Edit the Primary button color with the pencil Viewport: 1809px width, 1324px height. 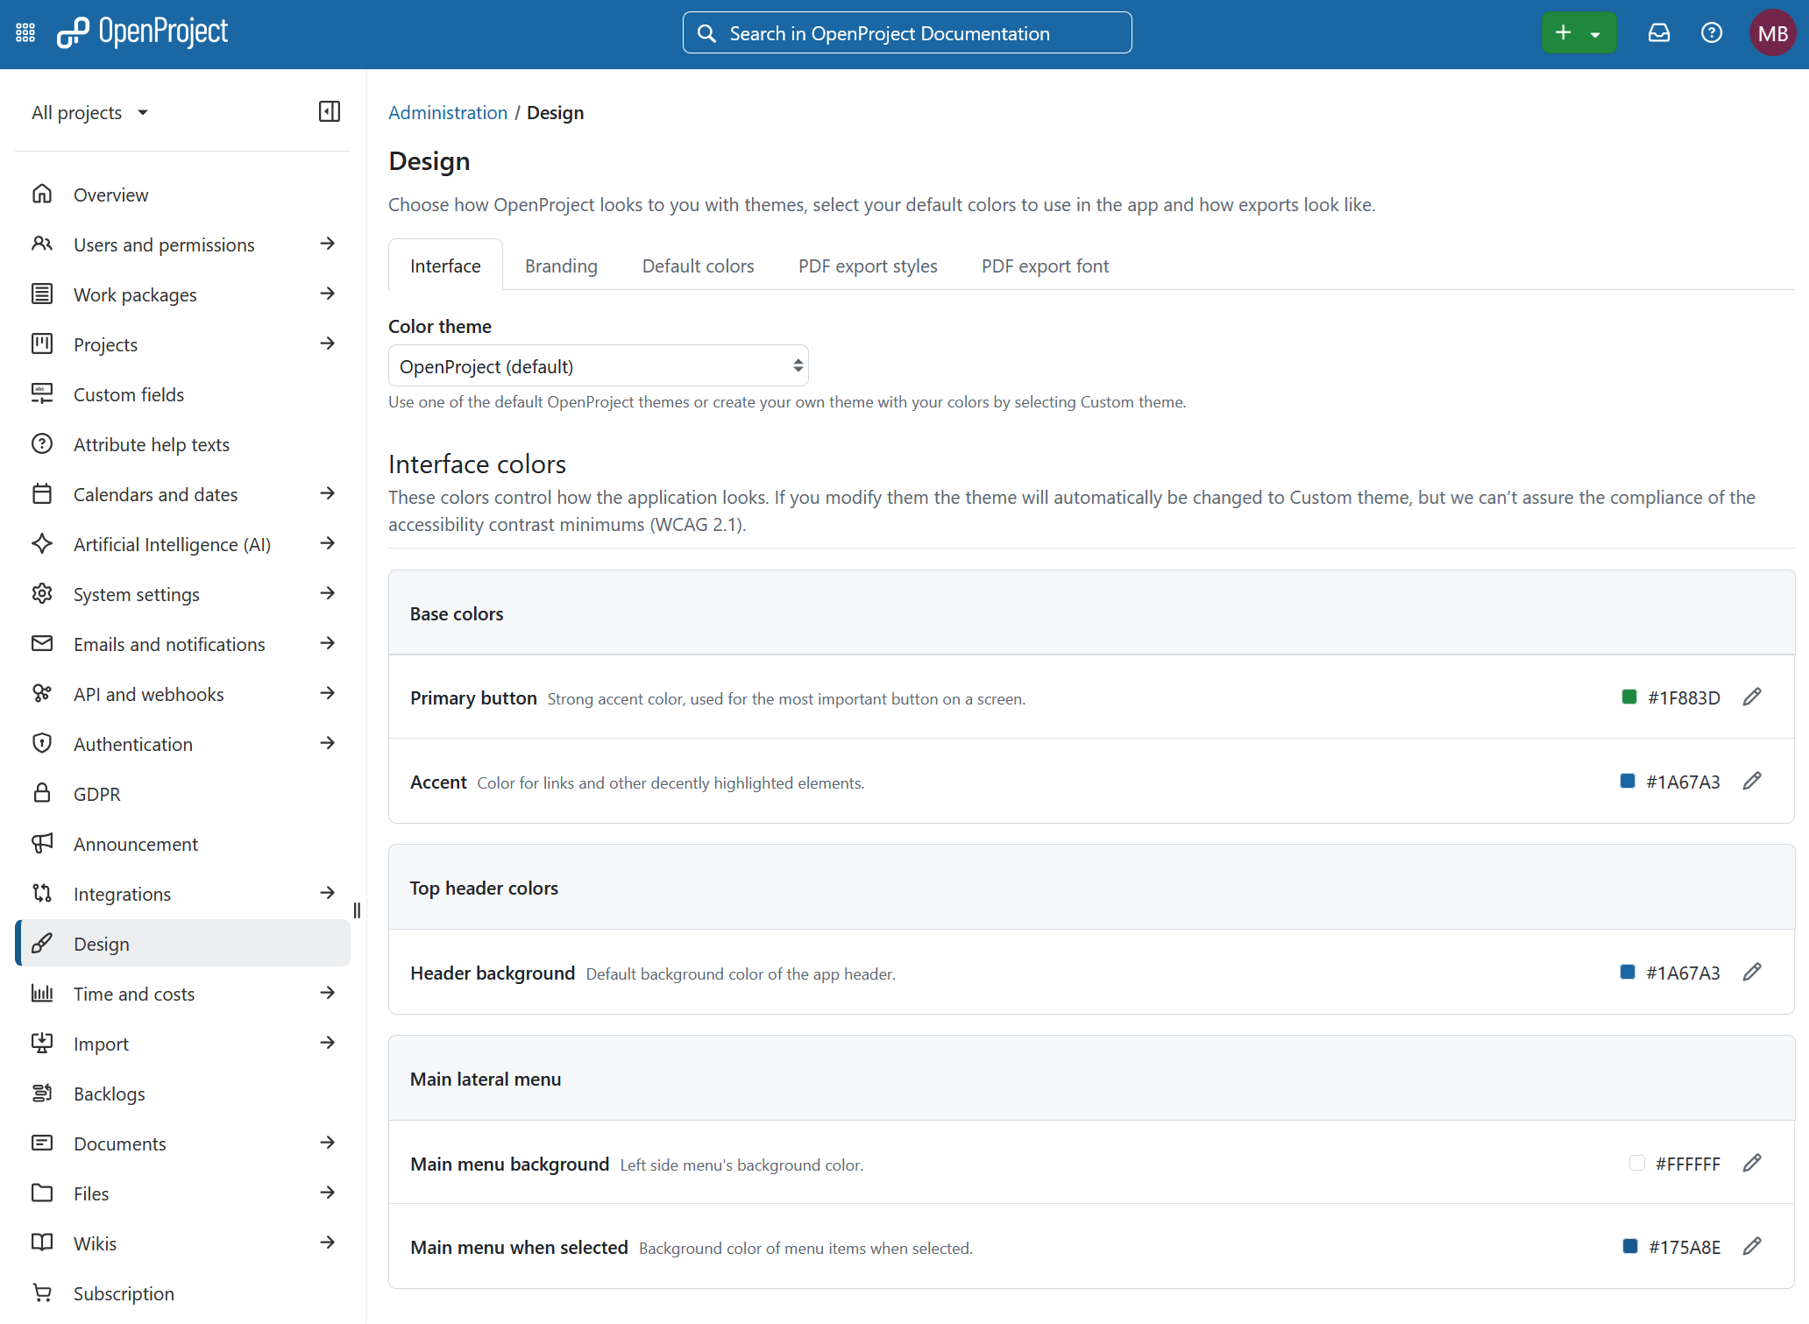coord(1752,697)
